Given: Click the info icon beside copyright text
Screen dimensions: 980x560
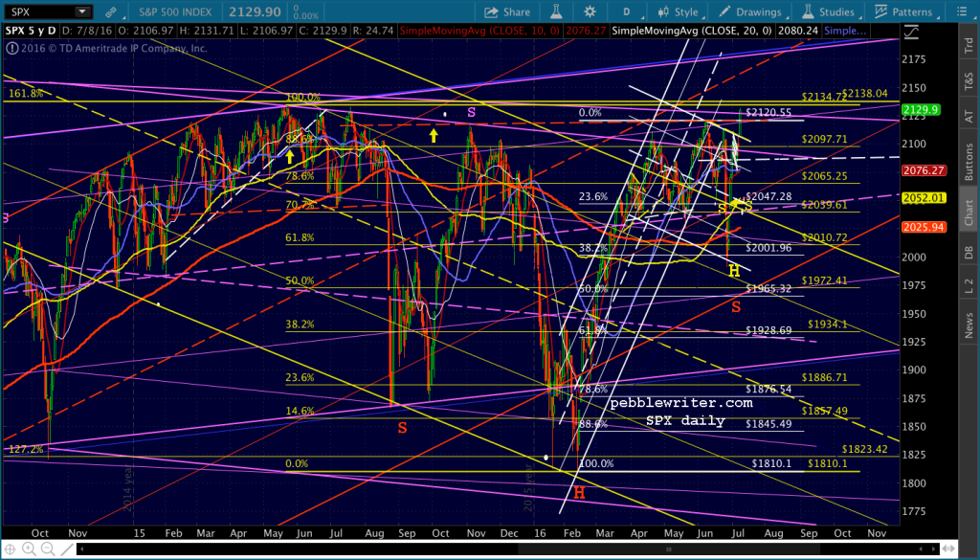Looking at the screenshot, I should pyautogui.click(x=11, y=48).
